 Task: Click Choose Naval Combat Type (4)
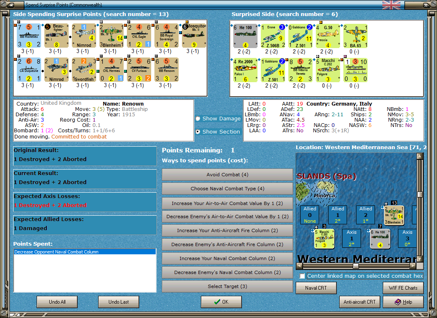(x=228, y=189)
